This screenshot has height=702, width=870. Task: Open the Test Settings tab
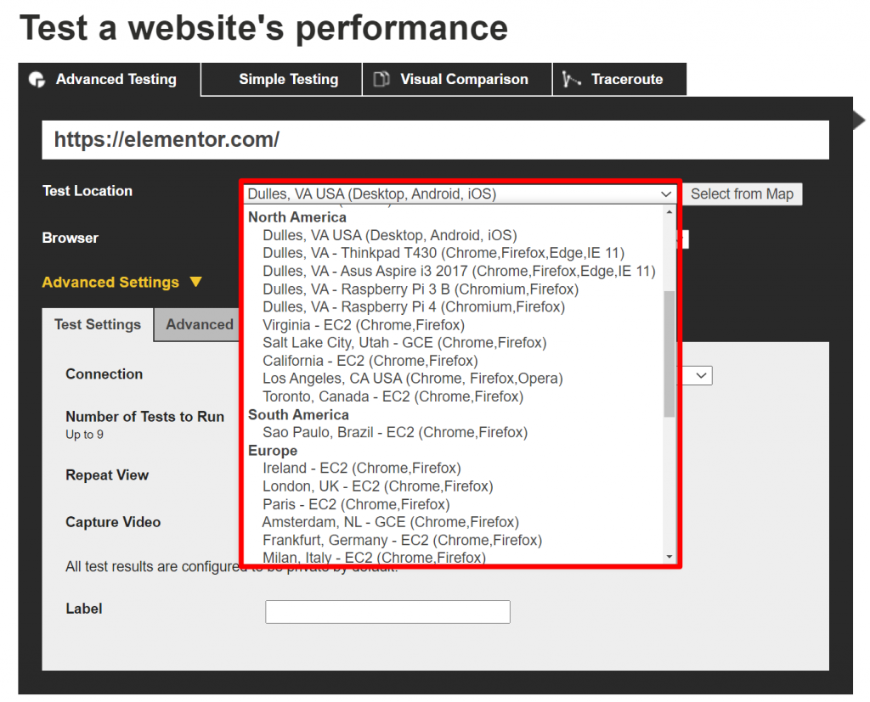click(98, 325)
